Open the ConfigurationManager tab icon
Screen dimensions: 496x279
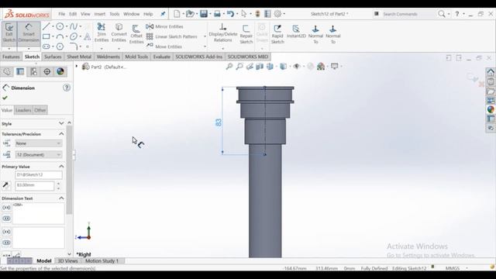pyautogui.click(x=33, y=71)
